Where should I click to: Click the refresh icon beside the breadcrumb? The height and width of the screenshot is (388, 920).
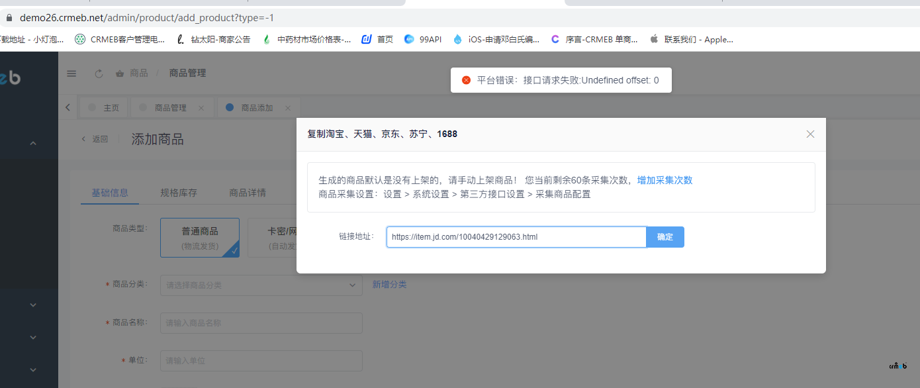pyautogui.click(x=99, y=73)
